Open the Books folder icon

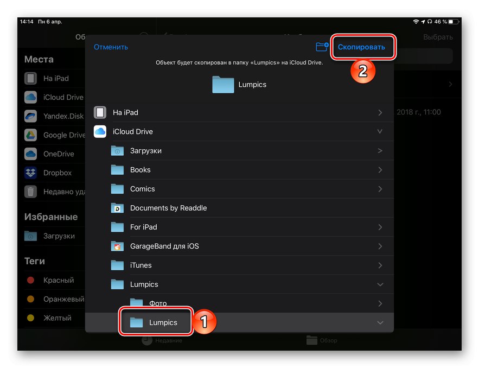coord(117,170)
